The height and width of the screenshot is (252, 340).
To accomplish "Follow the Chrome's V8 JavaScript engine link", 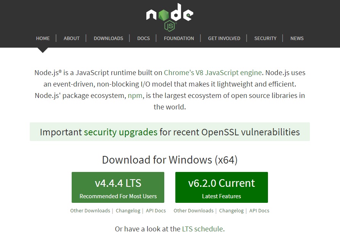I will (x=213, y=73).
